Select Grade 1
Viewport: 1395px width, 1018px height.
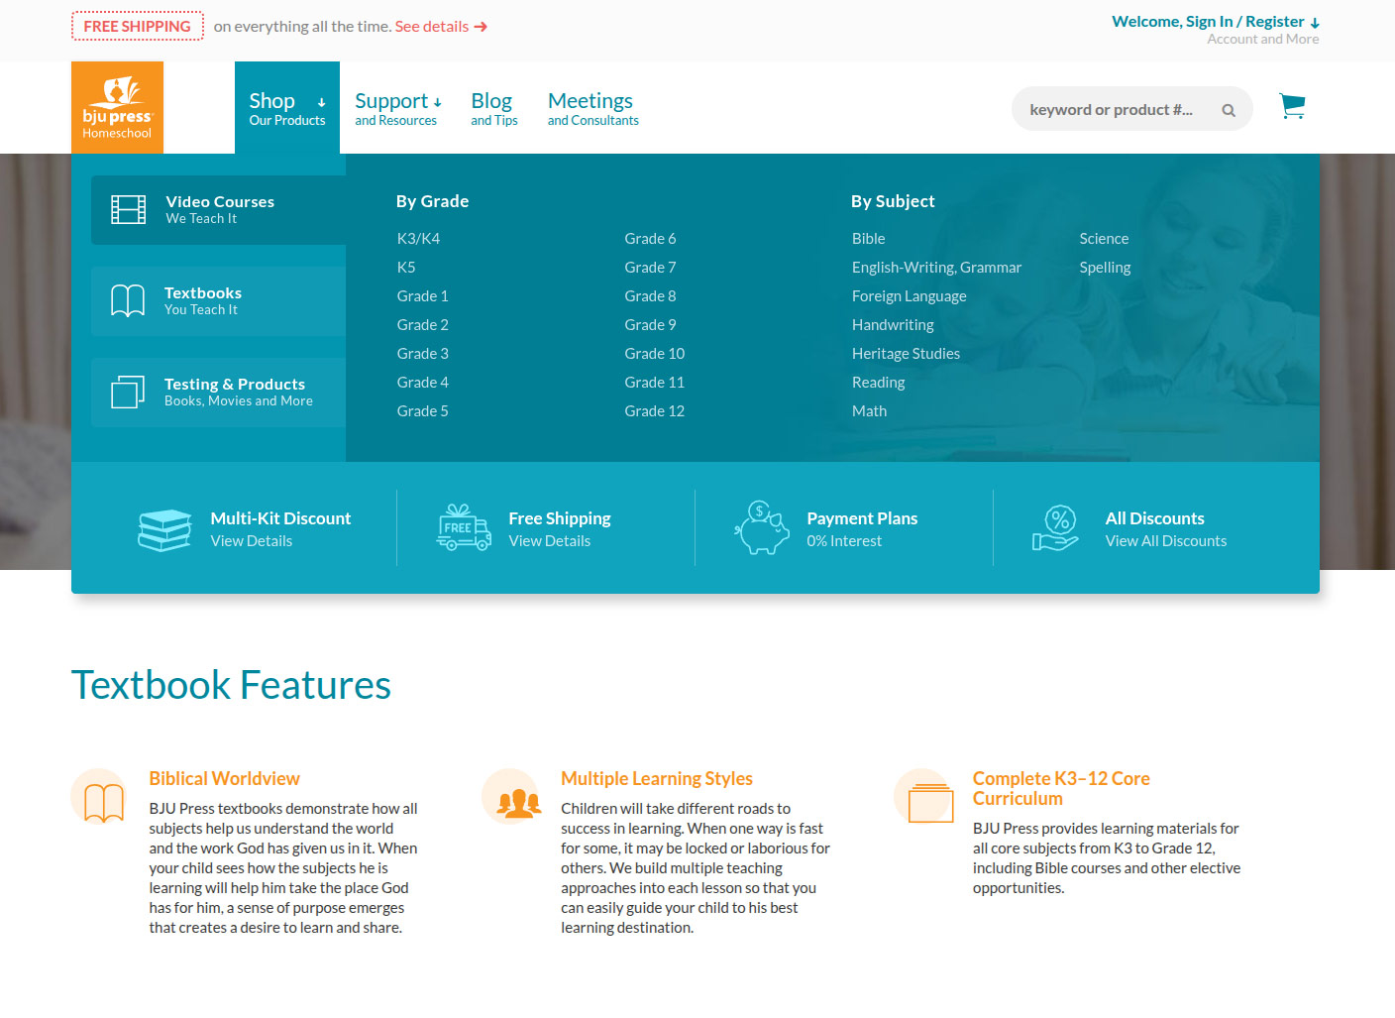pos(423,296)
